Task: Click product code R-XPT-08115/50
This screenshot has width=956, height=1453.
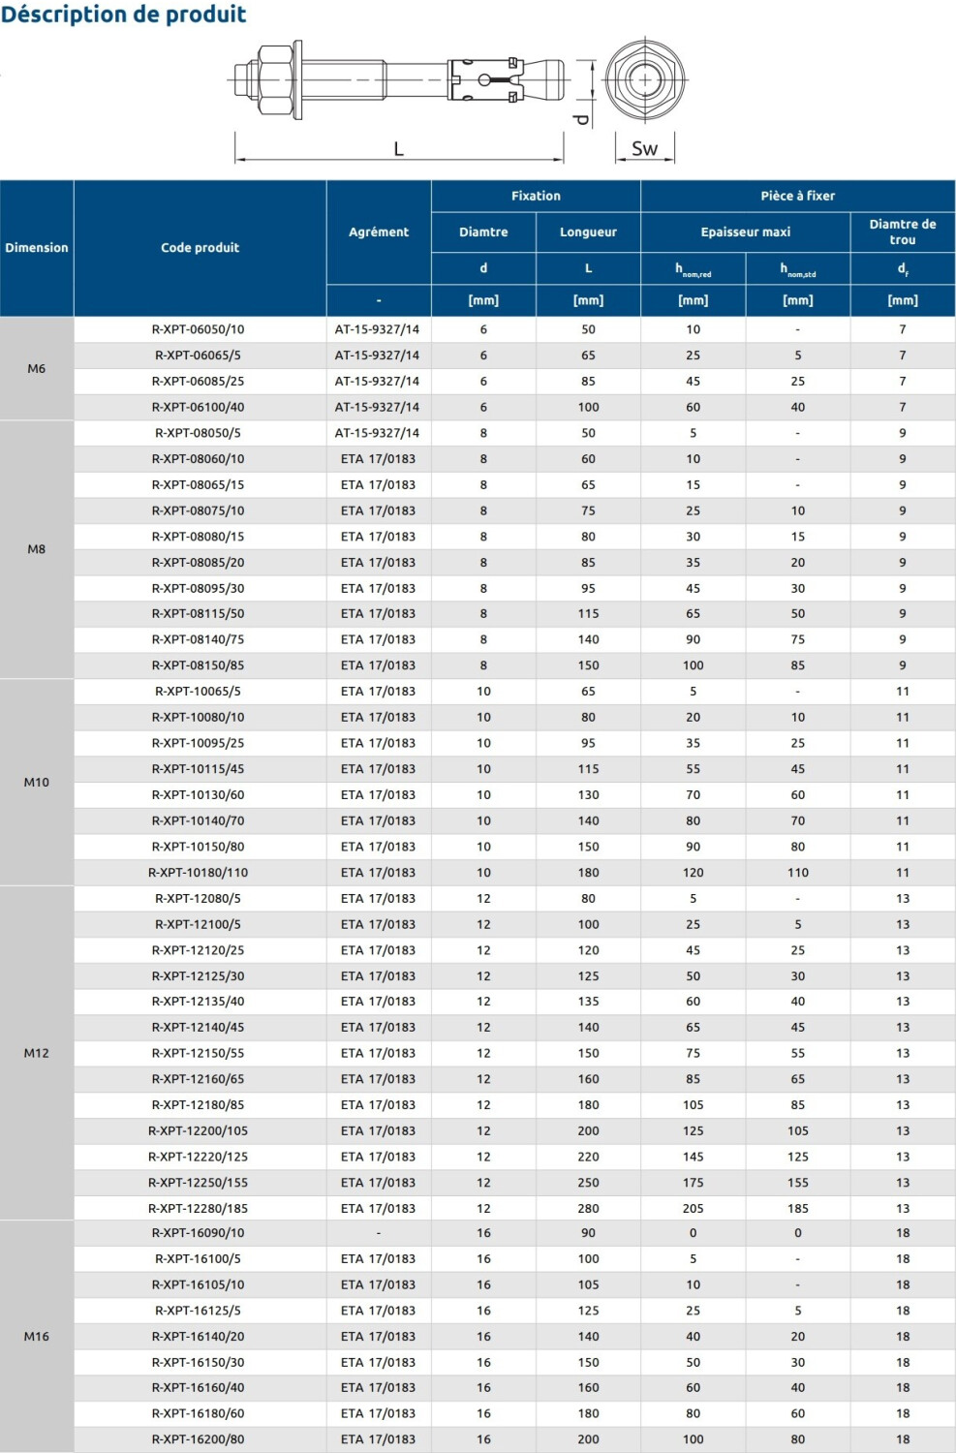Action: point(199,614)
